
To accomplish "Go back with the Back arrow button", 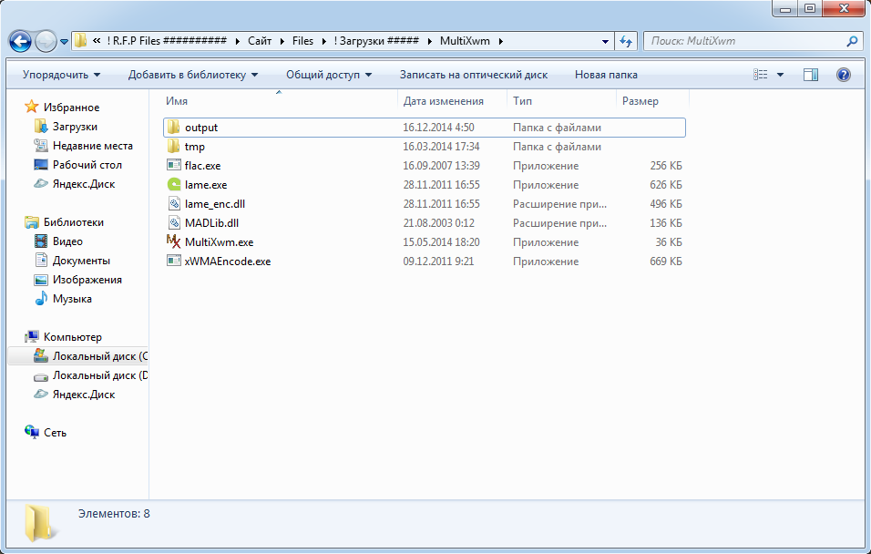I will pyautogui.click(x=20, y=41).
